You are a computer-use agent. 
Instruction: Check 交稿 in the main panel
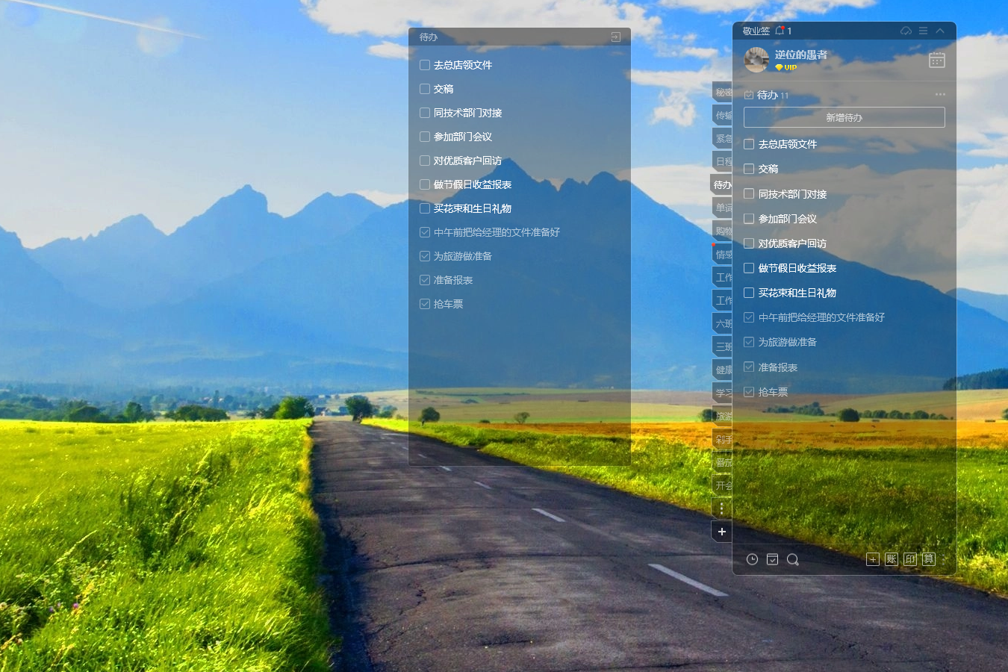749,169
